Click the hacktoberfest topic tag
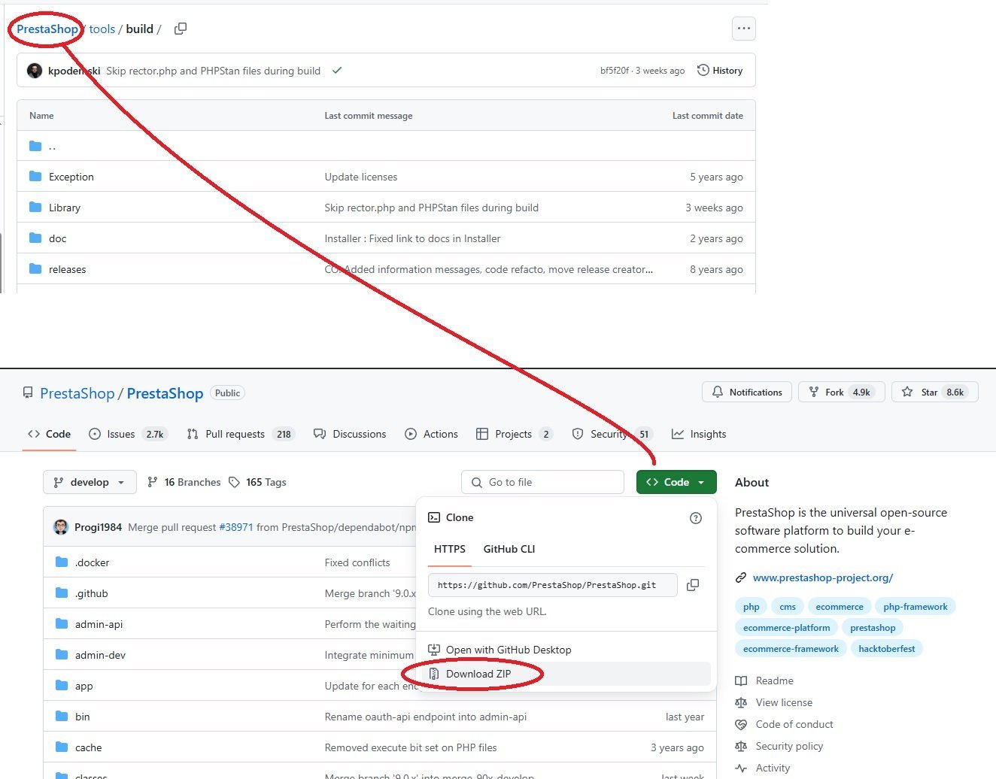 [887, 649]
